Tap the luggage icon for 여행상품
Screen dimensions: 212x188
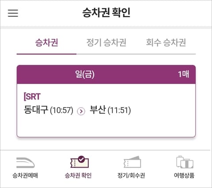pos(185,162)
